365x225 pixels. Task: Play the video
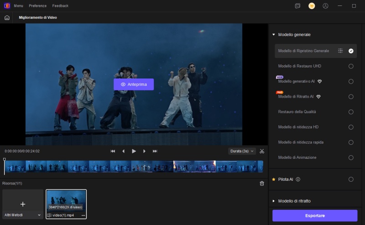coord(134,151)
